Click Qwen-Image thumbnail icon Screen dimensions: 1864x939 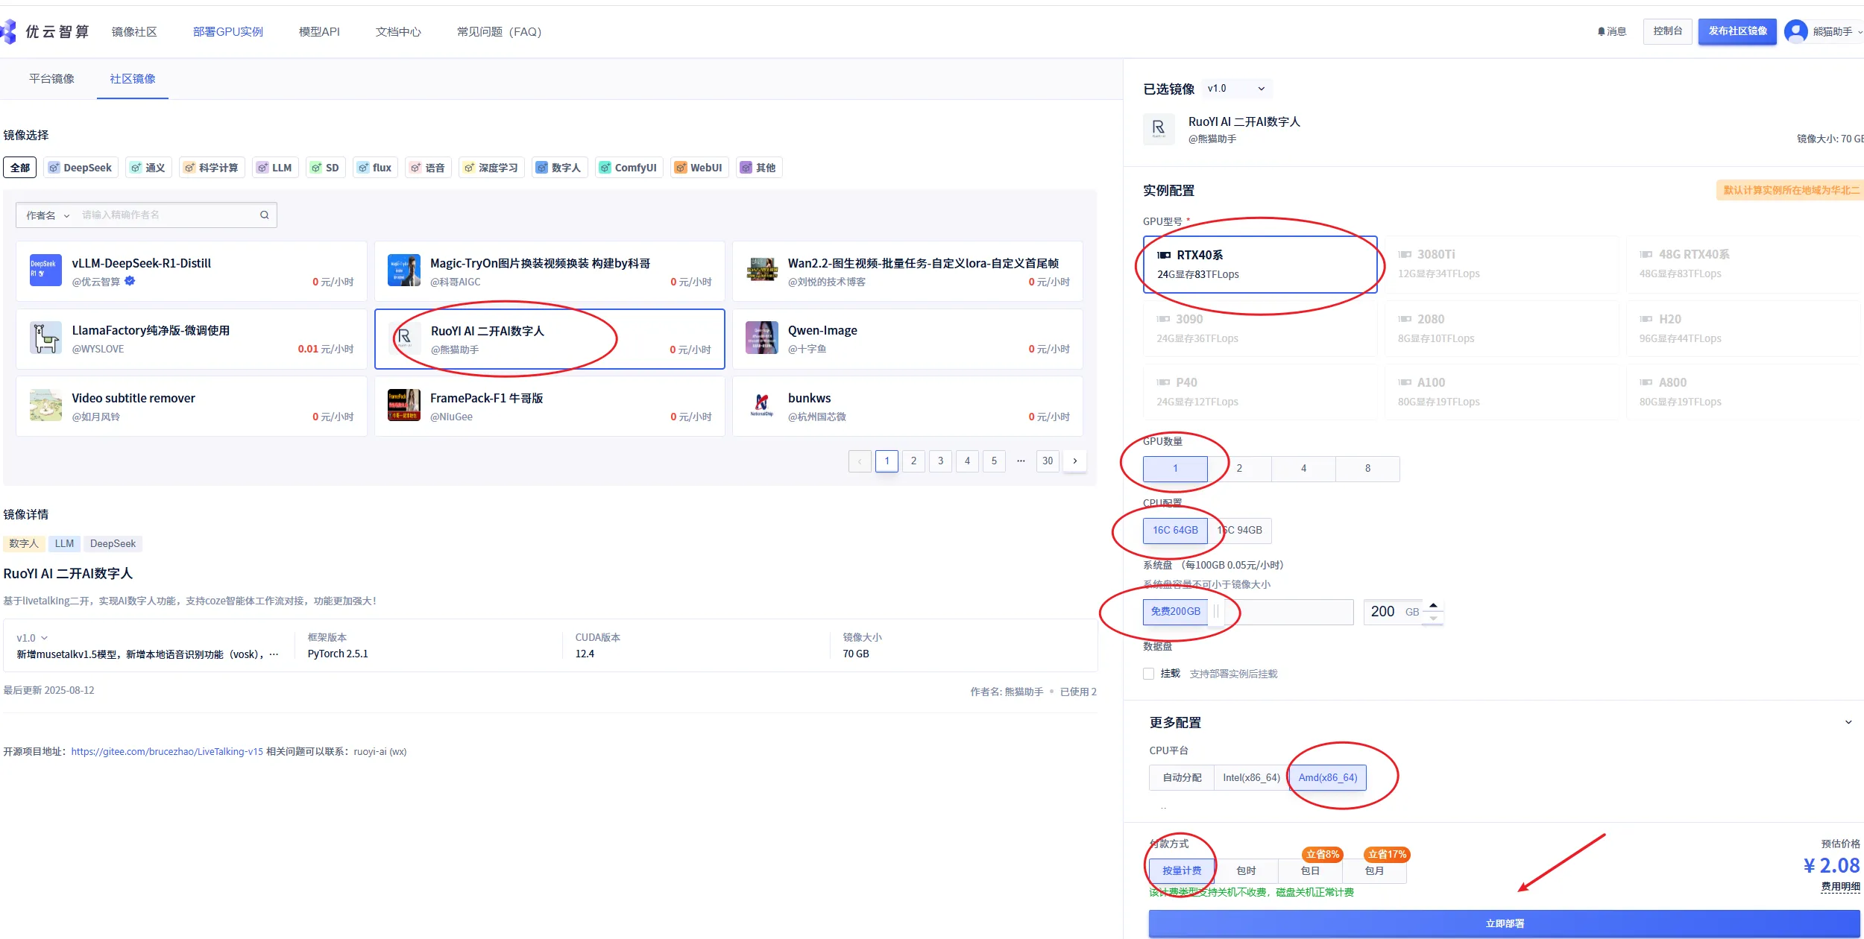pyautogui.click(x=762, y=338)
